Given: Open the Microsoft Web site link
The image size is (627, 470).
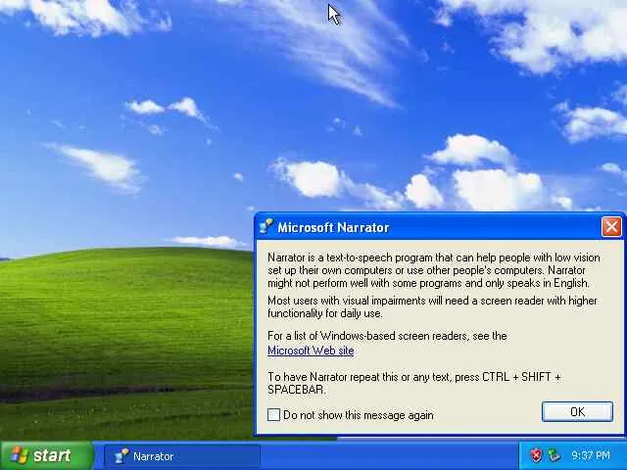Looking at the screenshot, I should click(x=311, y=351).
